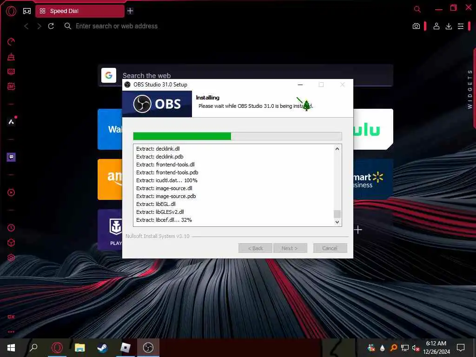Open the World of Warships speed dial tile
This screenshot has height=357, width=476.
pyautogui.click(x=110, y=230)
